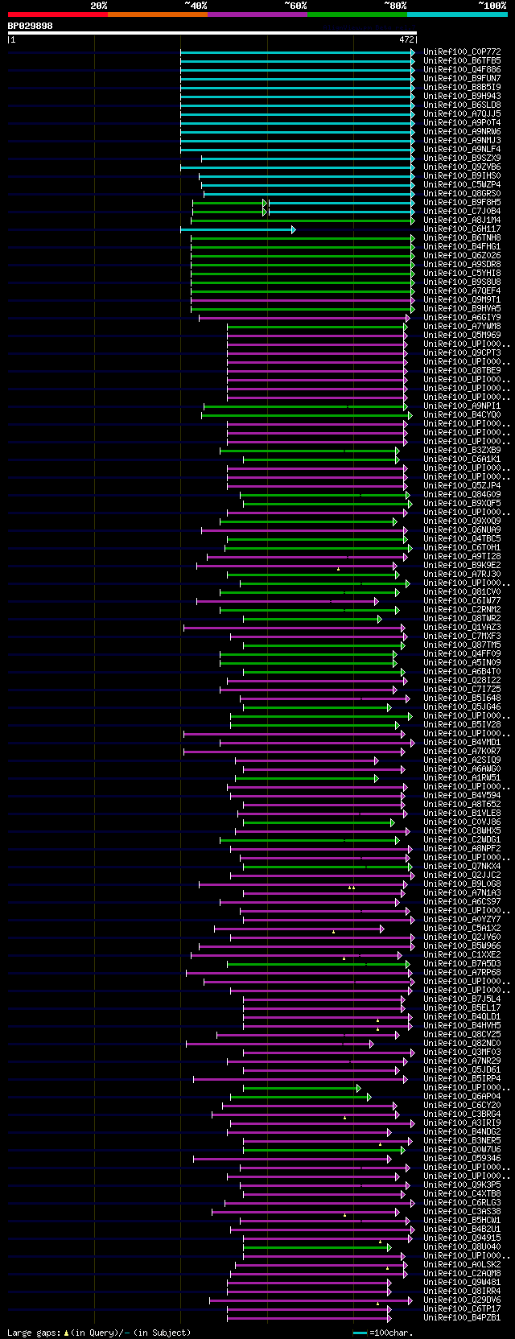Screen dimensions: 515x1339
Task: Select the UniRef100_Q8IRR4 label
Action: coord(462,1291)
